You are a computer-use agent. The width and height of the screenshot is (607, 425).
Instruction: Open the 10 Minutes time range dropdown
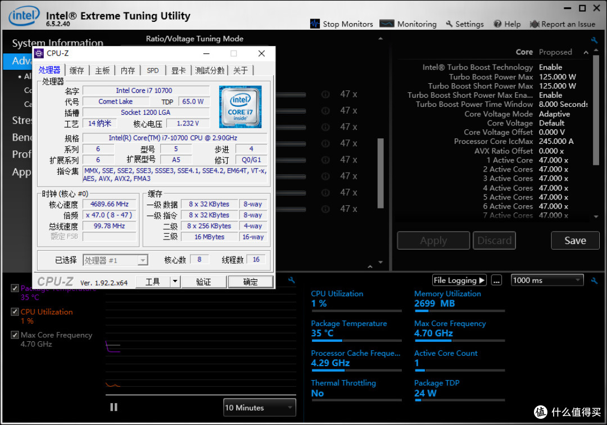259,408
